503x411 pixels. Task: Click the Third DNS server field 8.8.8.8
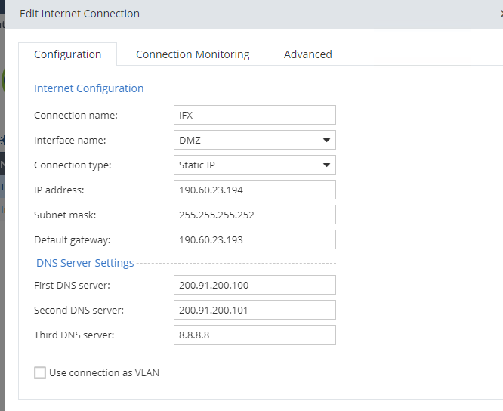[255, 335]
